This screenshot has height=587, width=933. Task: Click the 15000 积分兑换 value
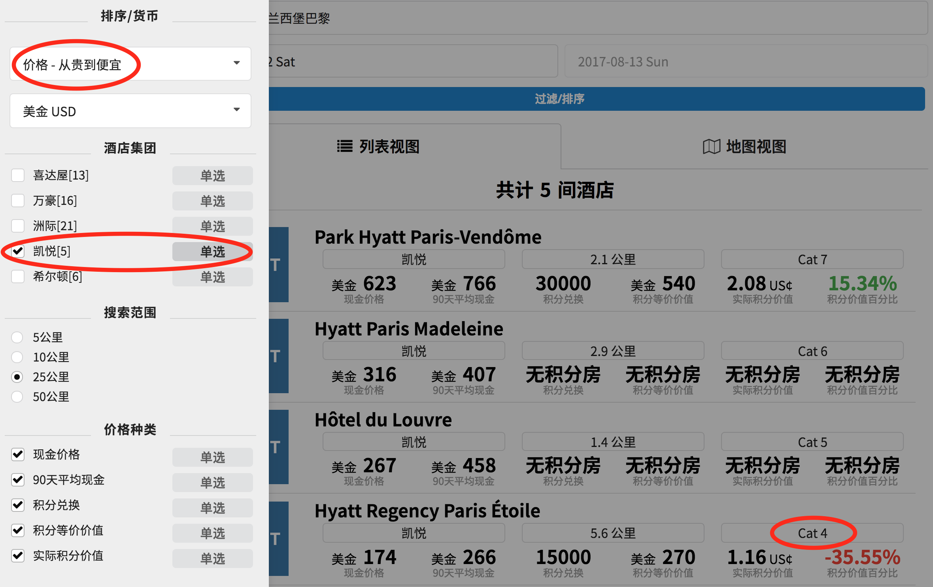(563, 557)
